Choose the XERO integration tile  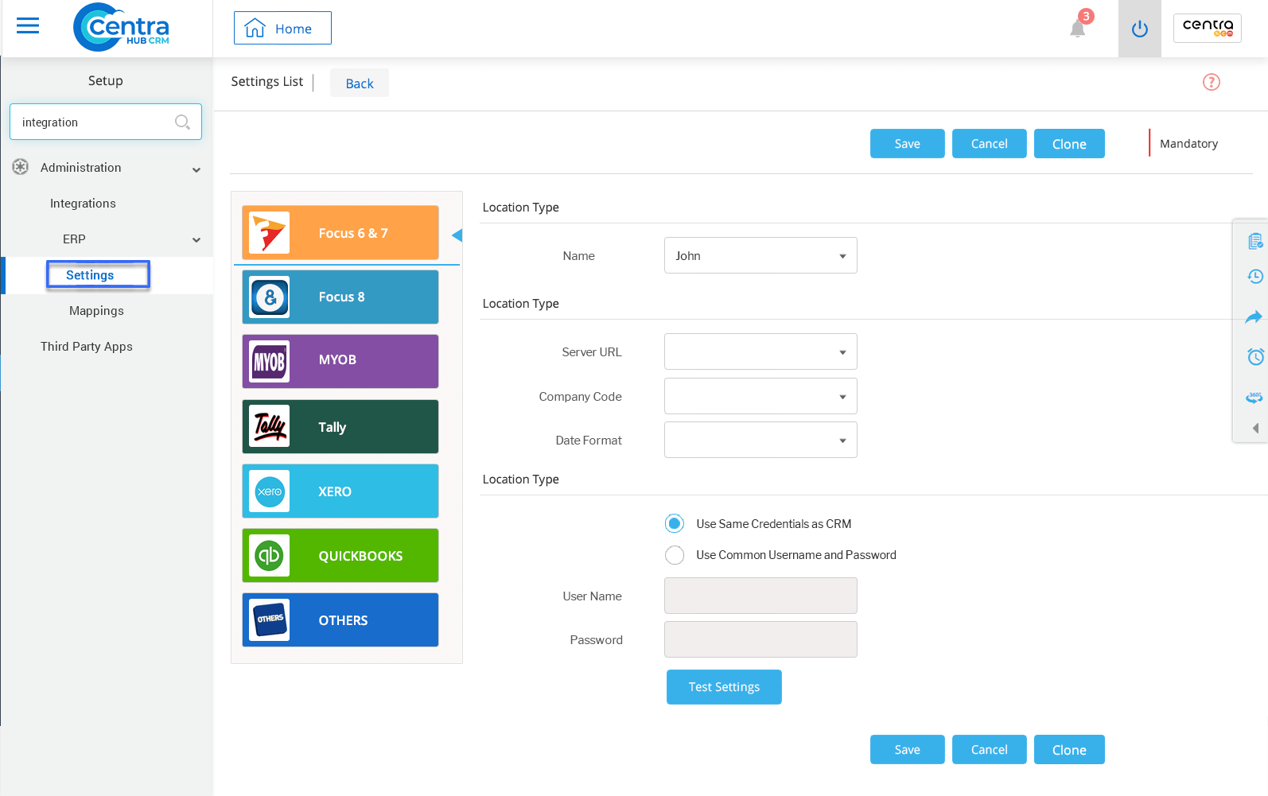point(340,491)
